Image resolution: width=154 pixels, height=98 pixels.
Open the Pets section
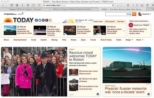64,40
